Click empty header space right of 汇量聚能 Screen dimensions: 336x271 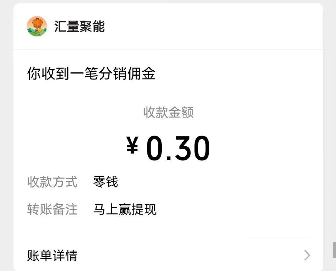point(212,26)
